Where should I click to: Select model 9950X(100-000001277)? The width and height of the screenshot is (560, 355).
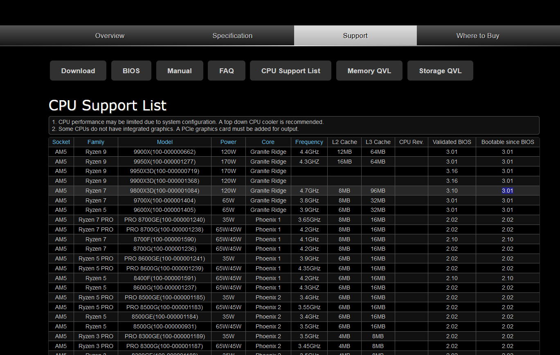coord(165,162)
